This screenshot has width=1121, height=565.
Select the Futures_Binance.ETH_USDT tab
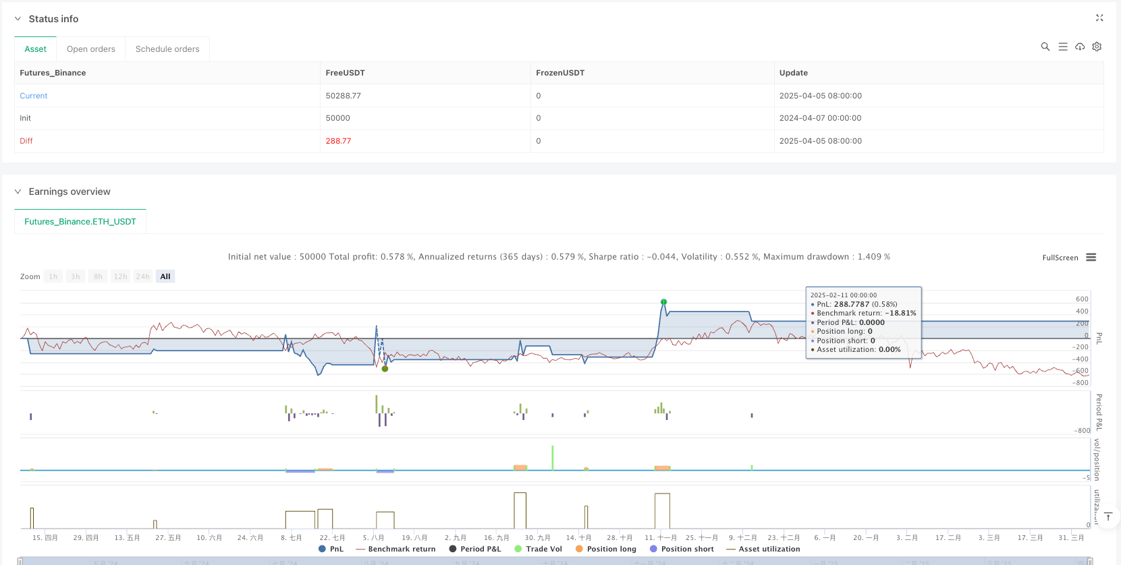click(80, 222)
